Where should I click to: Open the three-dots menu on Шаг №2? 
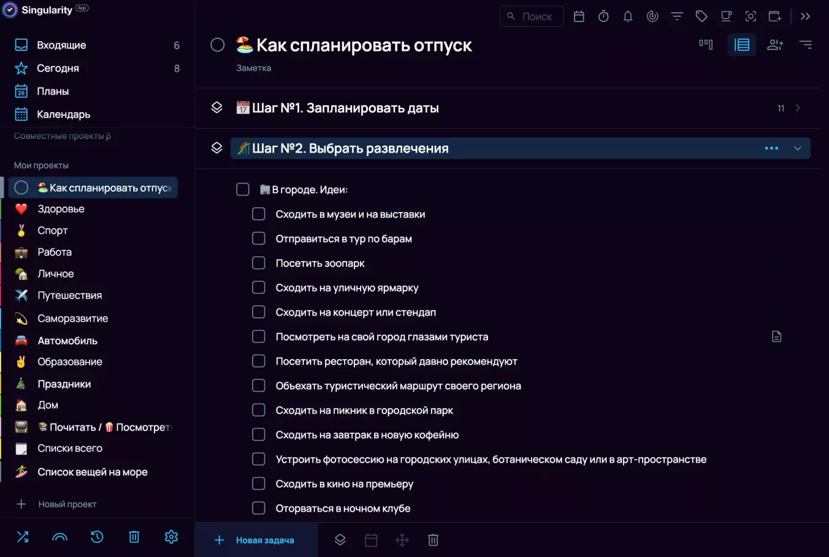(x=771, y=148)
